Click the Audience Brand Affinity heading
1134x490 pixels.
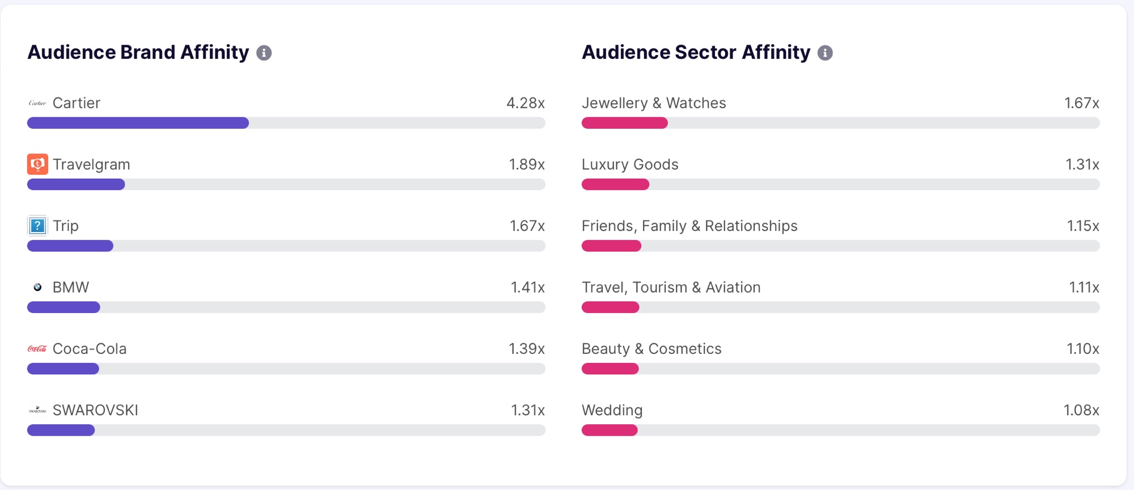pos(138,52)
